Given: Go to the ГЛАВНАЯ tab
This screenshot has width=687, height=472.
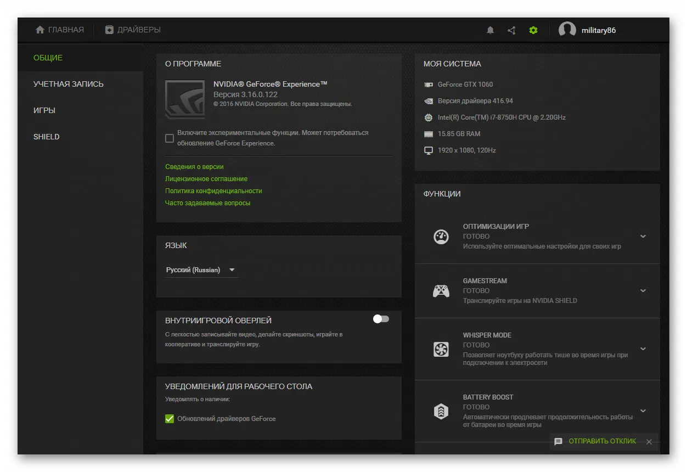Looking at the screenshot, I should (60, 30).
